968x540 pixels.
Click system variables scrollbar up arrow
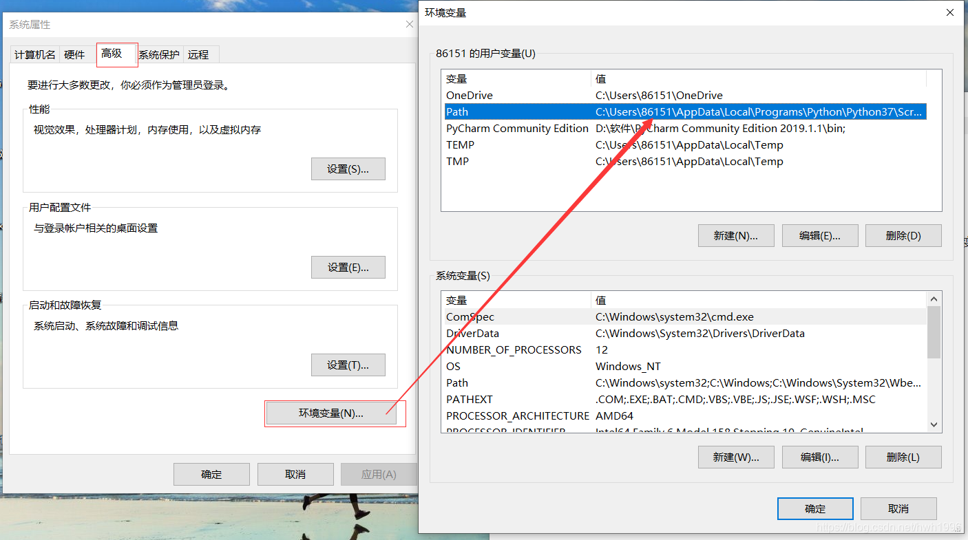[934, 299]
